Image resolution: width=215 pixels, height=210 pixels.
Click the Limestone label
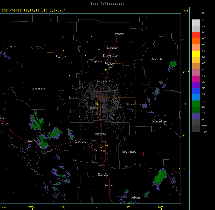[38, 89]
